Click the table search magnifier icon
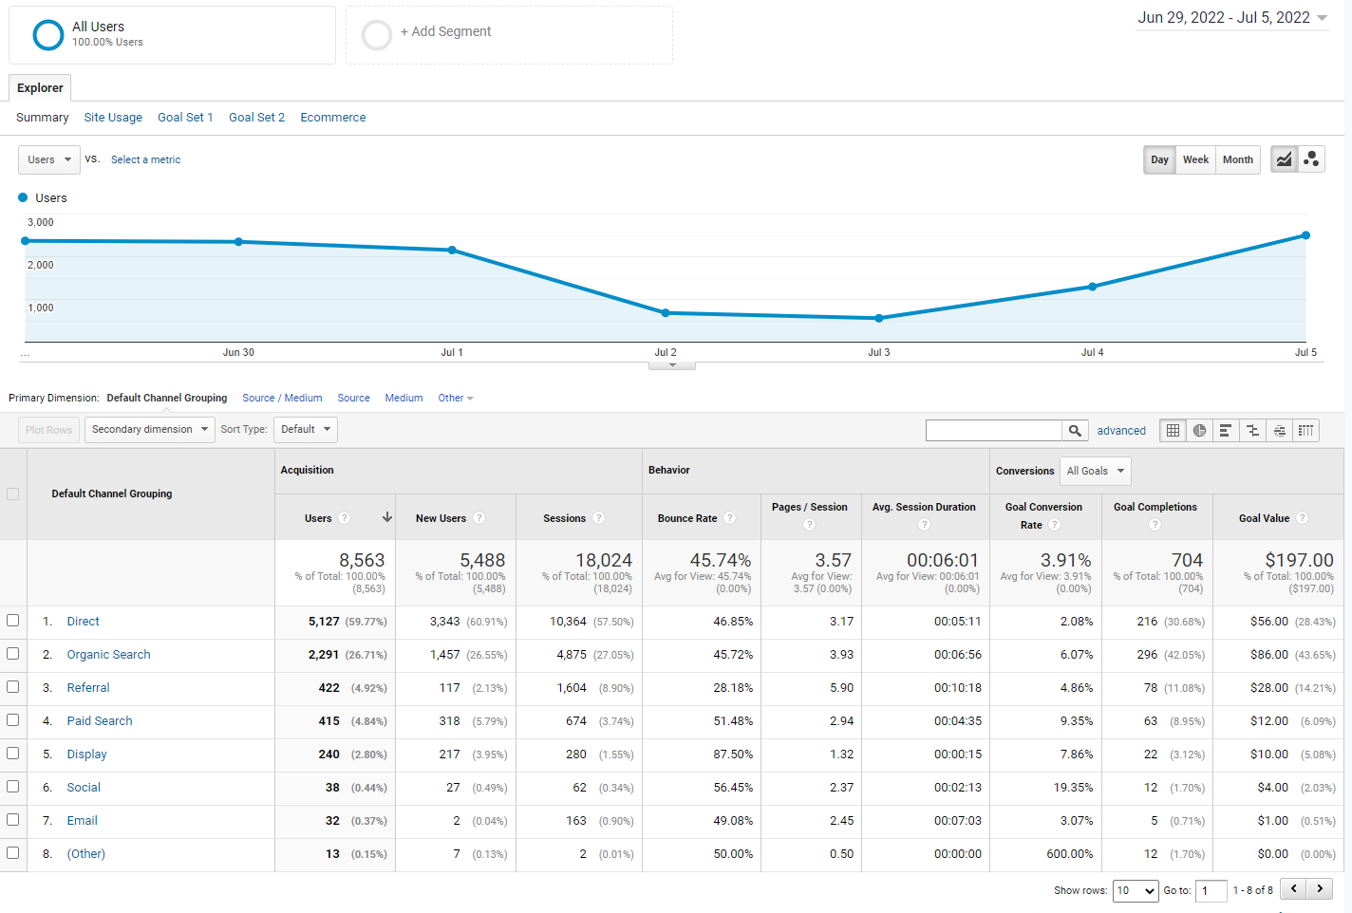 pos(1075,431)
